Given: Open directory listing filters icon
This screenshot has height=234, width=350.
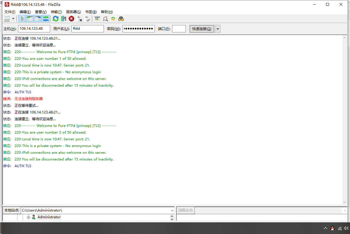Looking at the screenshot, I should click(x=97, y=19).
